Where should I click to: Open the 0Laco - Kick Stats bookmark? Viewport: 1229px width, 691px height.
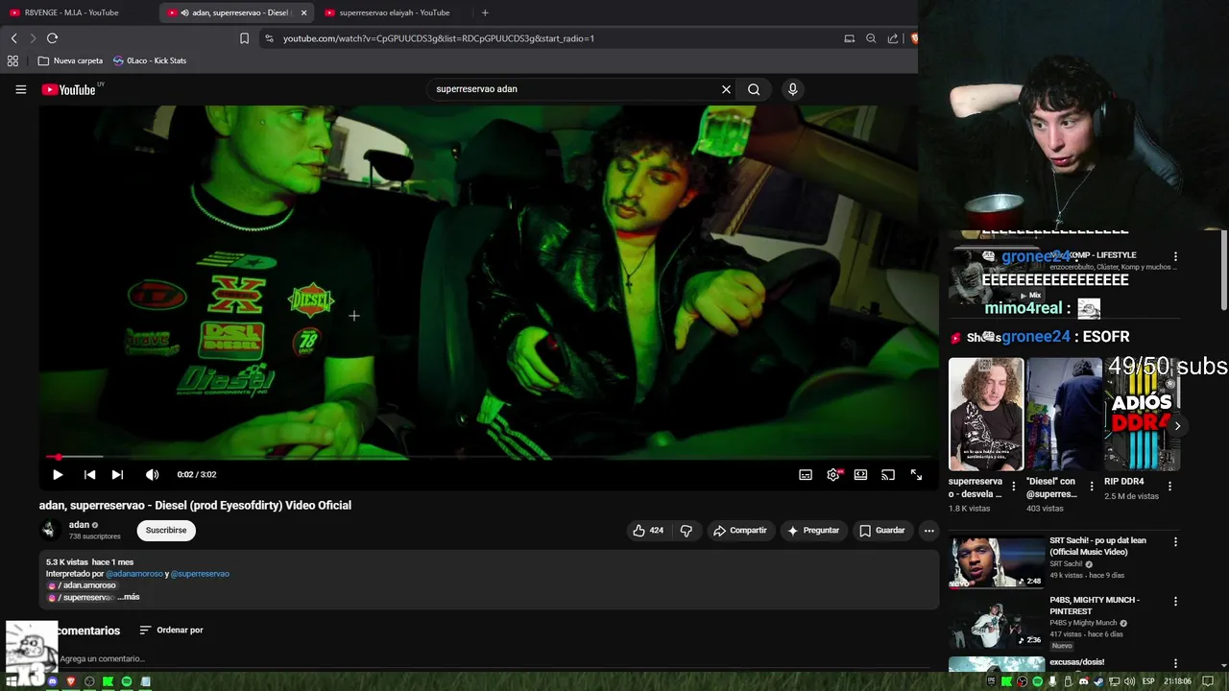[150, 60]
